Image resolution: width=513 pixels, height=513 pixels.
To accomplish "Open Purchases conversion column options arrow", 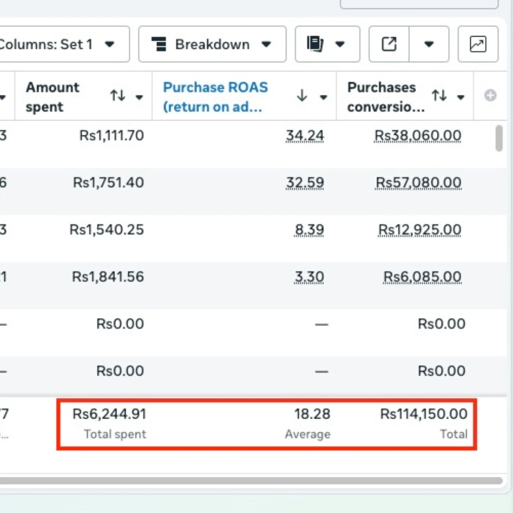I will pyautogui.click(x=460, y=97).
